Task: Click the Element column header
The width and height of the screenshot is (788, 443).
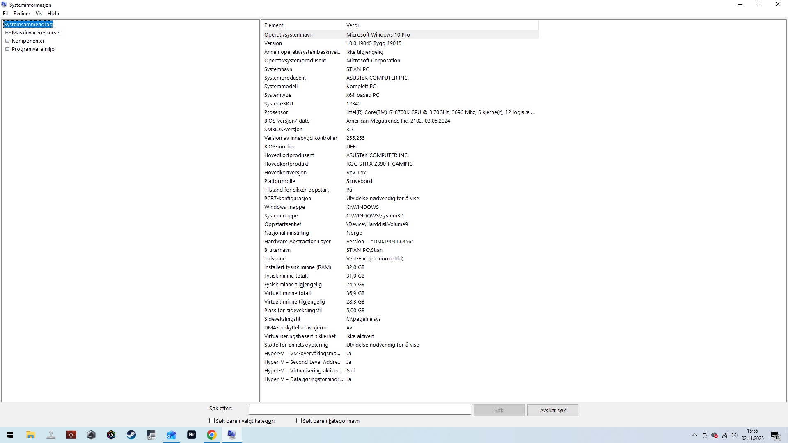Action: (x=303, y=25)
